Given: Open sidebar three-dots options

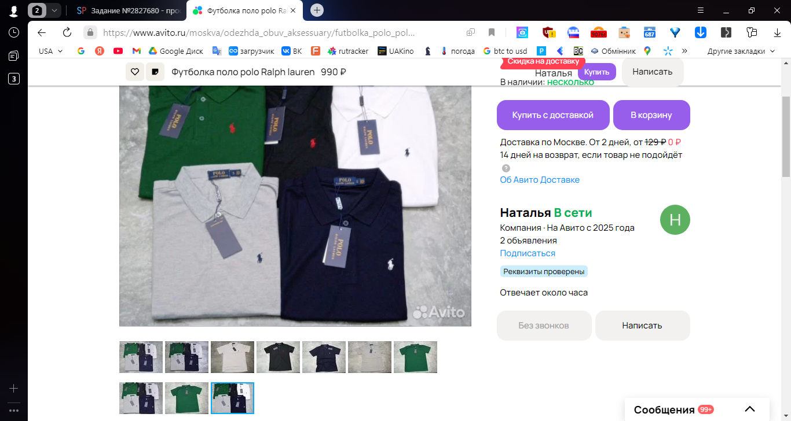Looking at the screenshot, I should (14, 410).
